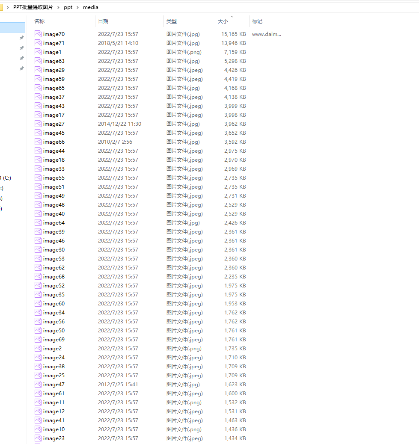419x444 pixels.
Task: Select the image49 file icon
Action: 38,196
